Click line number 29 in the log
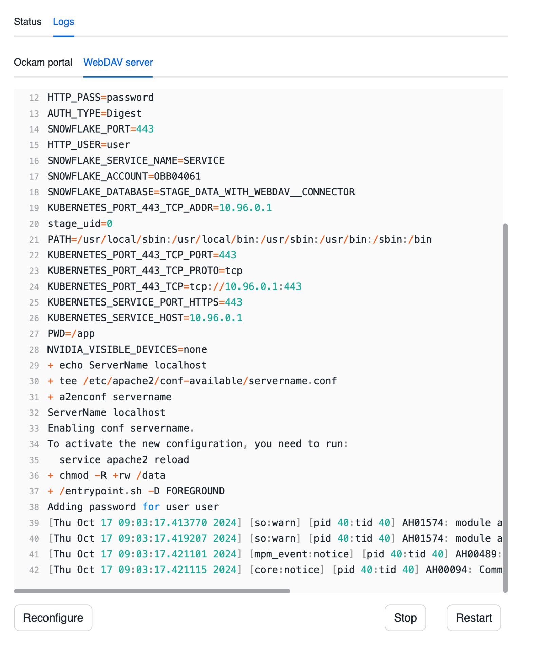The image size is (536, 645). [34, 366]
